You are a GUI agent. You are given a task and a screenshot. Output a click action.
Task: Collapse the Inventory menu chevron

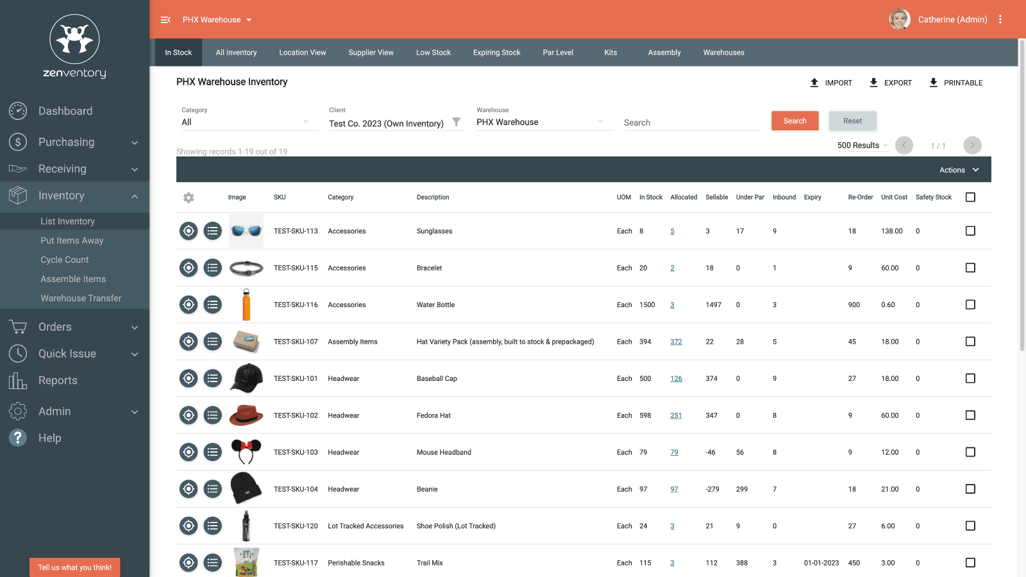135,196
